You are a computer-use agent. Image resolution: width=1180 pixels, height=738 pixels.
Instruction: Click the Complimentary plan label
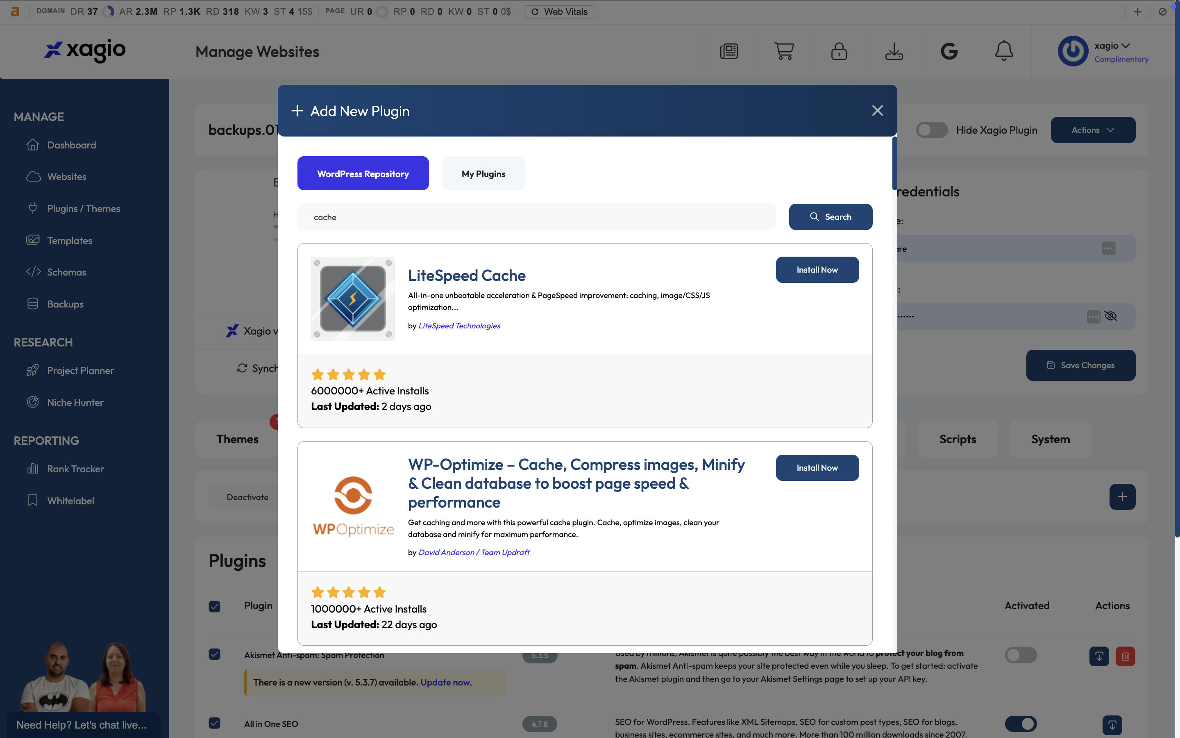pos(1121,59)
